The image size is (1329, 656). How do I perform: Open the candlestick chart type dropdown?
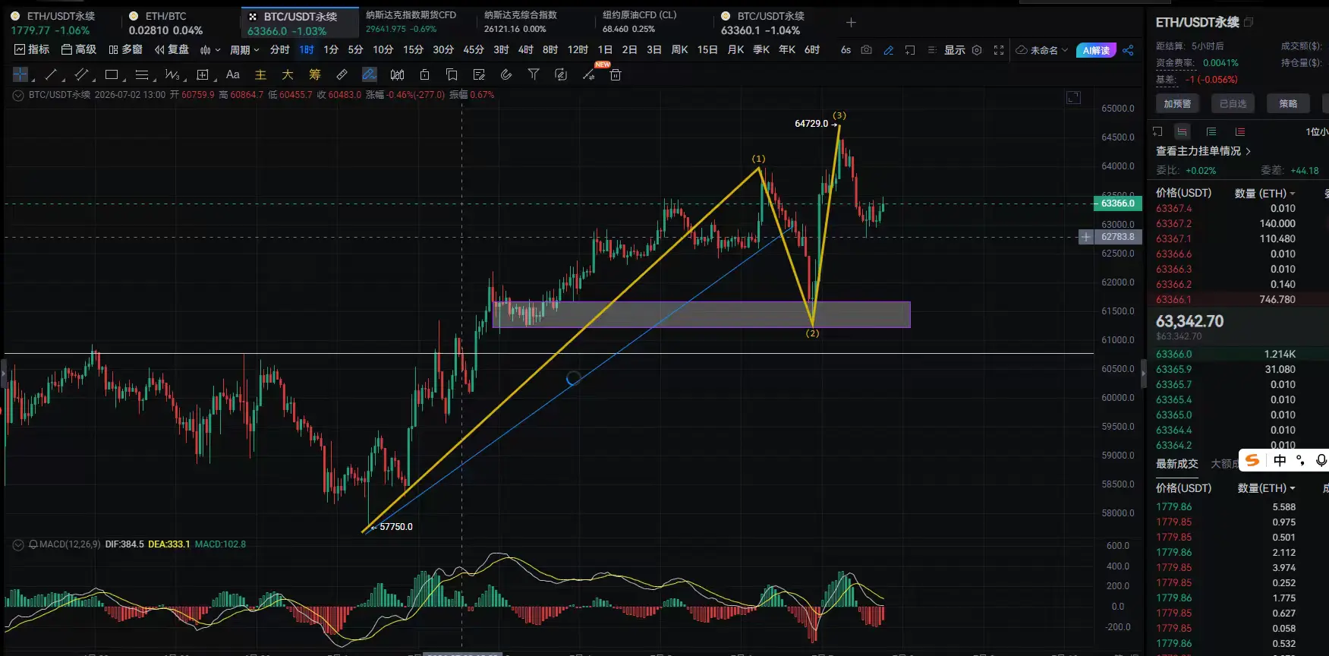210,50
